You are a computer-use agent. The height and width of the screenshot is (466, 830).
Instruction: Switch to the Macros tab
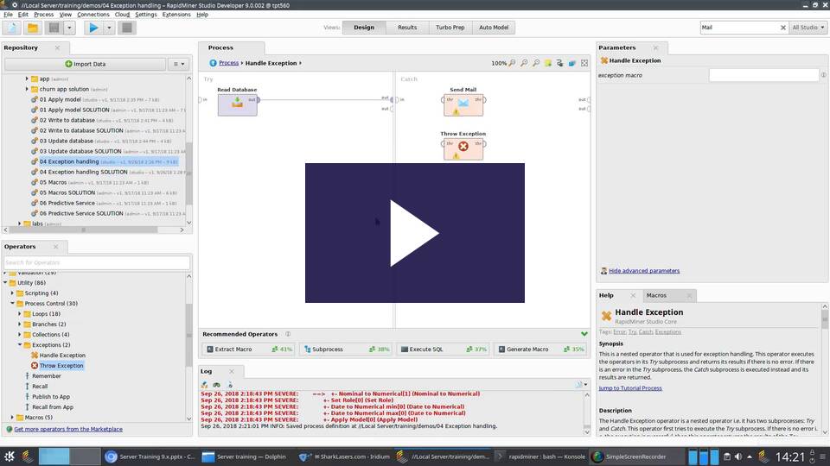(x=656, y=295)
